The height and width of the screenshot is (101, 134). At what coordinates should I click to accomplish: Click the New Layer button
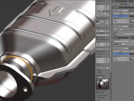click(103, 24)
